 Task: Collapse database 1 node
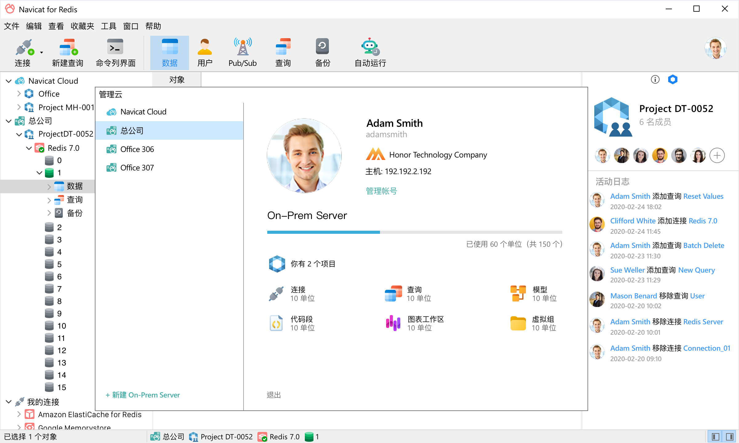pyautogui.click(x=39, y=173)
